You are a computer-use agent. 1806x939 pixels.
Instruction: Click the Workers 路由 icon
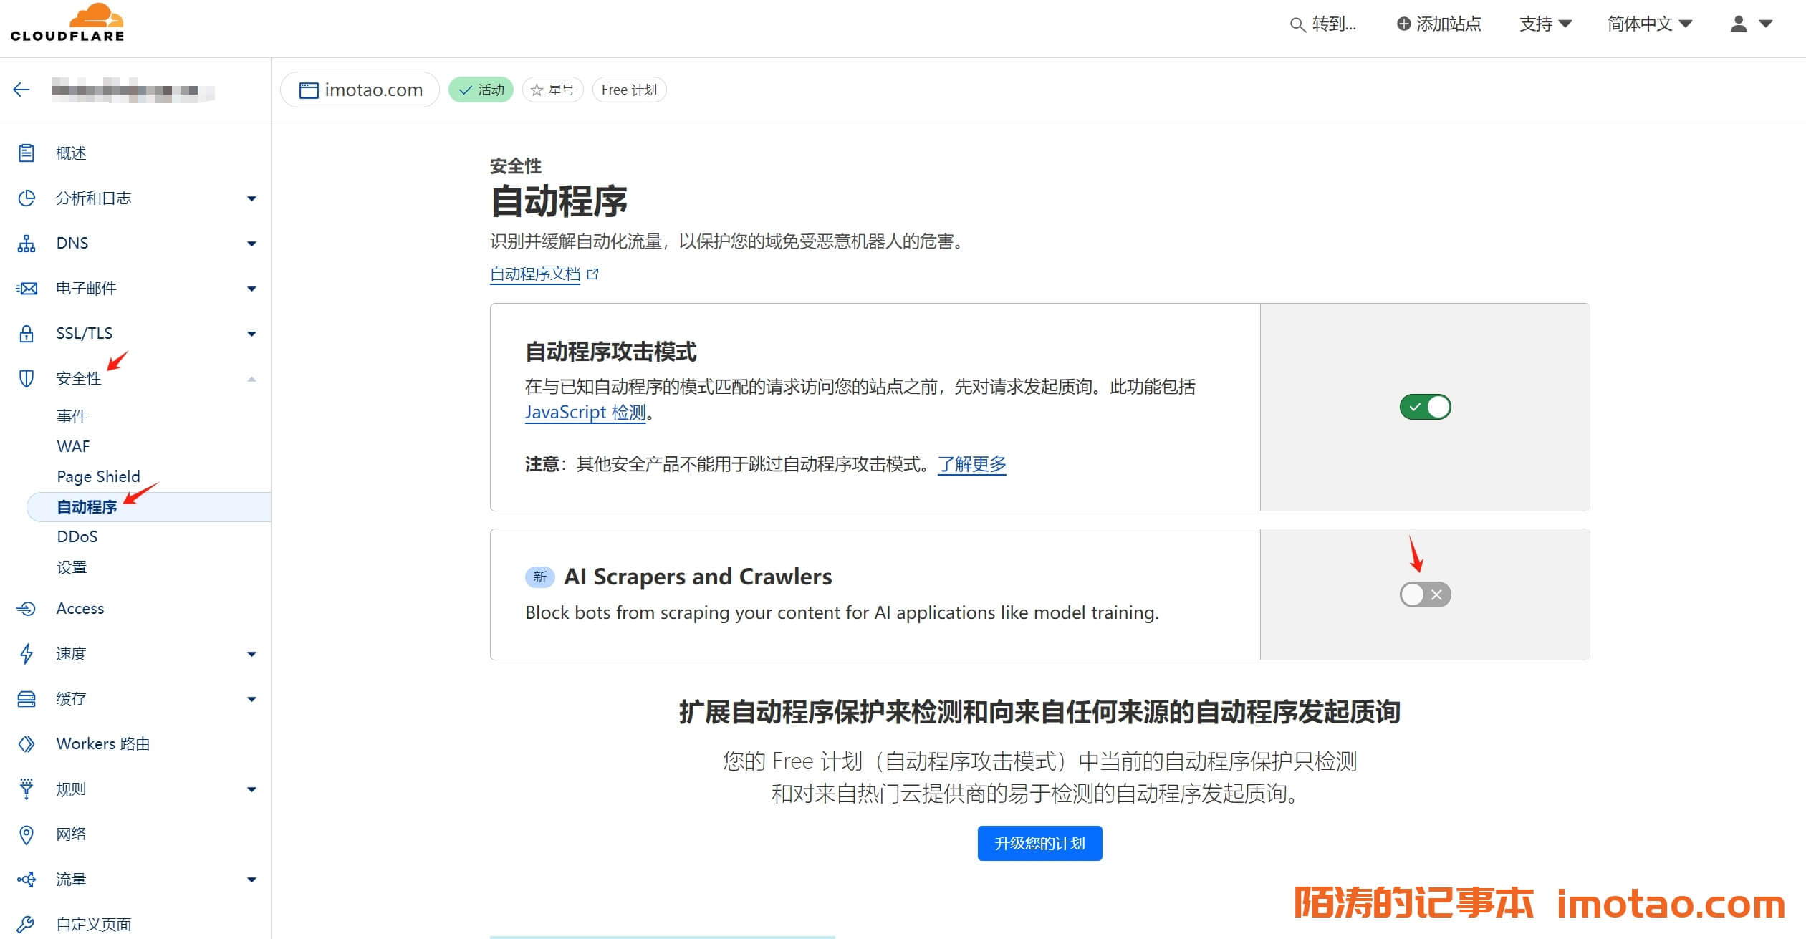(27, 744)
